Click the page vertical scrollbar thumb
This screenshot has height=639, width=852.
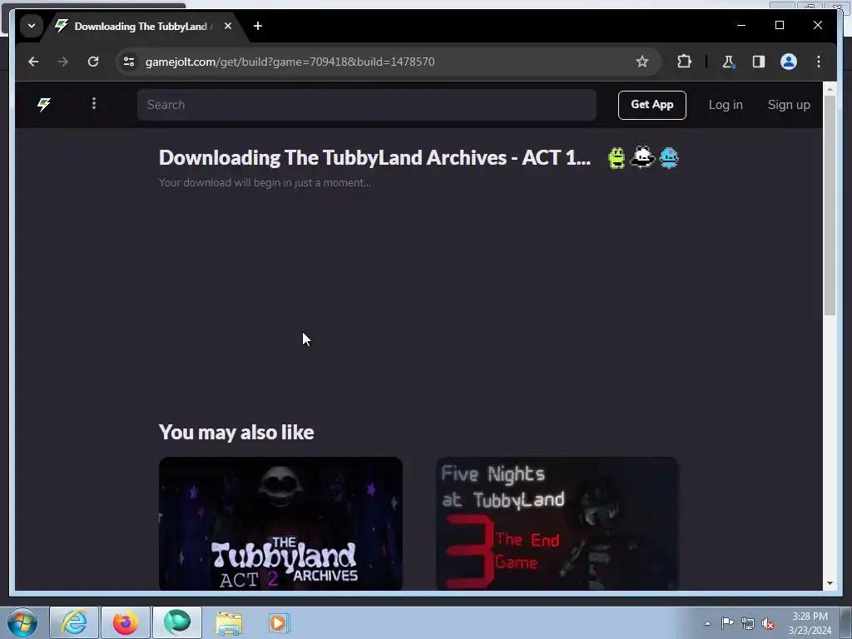pos(830,205)
